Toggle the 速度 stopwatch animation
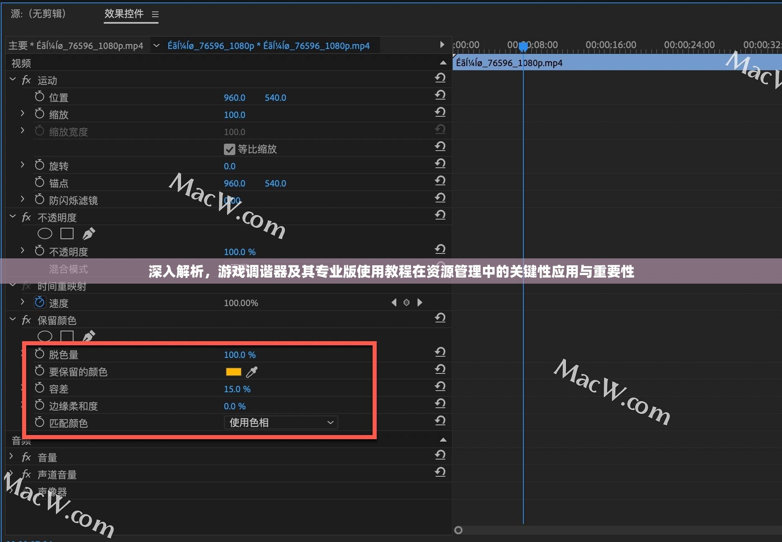 pos(40,302)
